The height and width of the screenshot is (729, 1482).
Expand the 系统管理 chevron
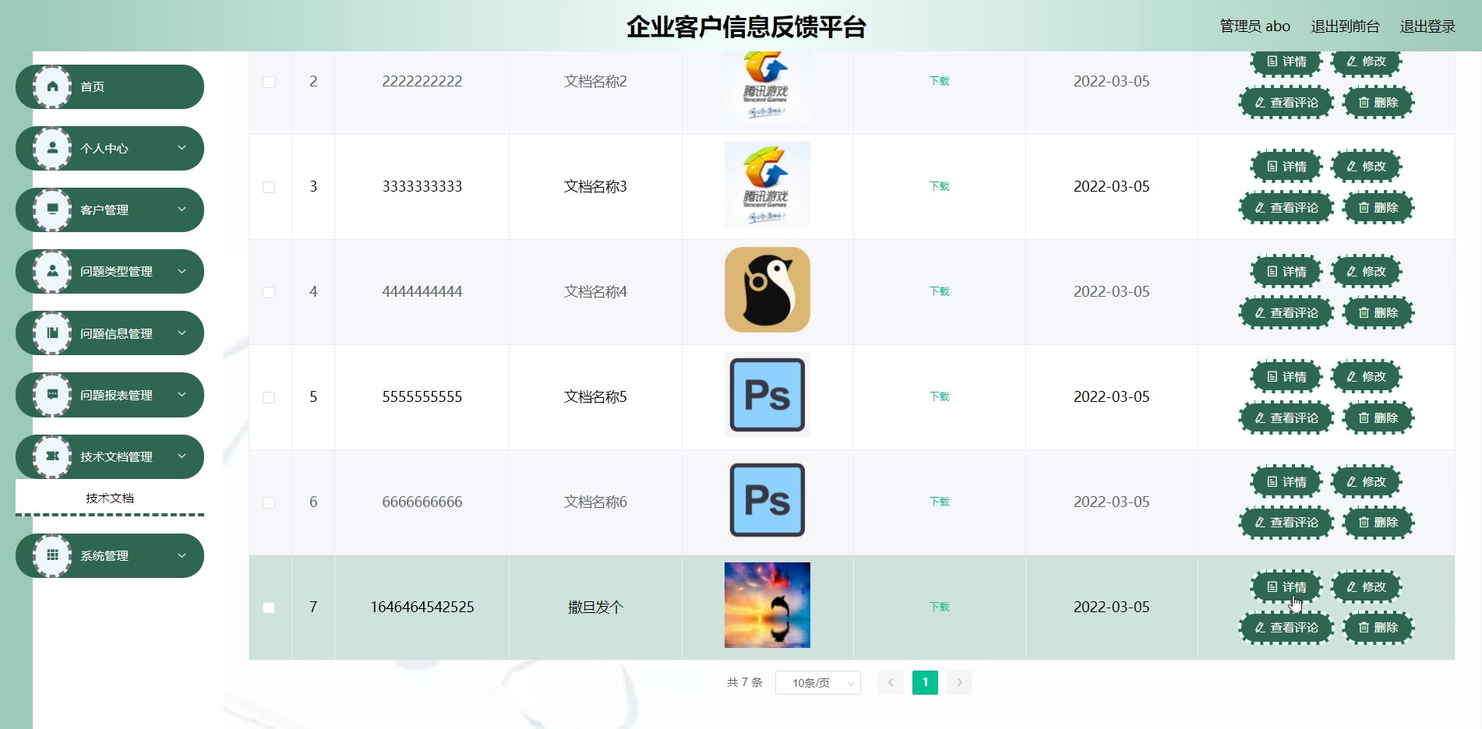(x=182, y=555)
